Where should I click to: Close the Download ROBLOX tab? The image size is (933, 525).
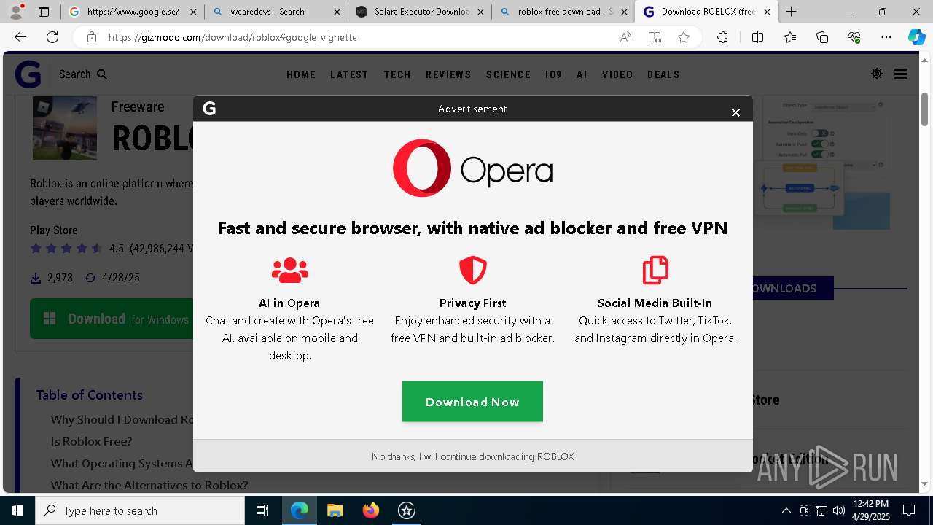click(768, 12)
